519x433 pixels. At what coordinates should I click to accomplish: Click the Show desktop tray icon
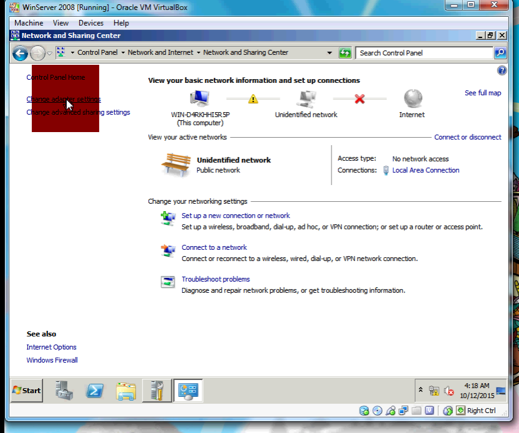501,391
